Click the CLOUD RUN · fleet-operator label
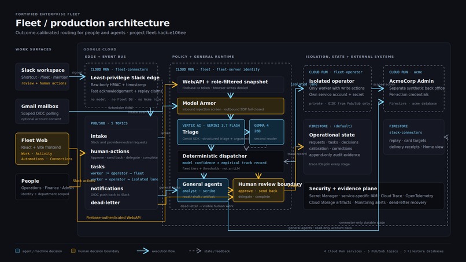 pos(335,72)
